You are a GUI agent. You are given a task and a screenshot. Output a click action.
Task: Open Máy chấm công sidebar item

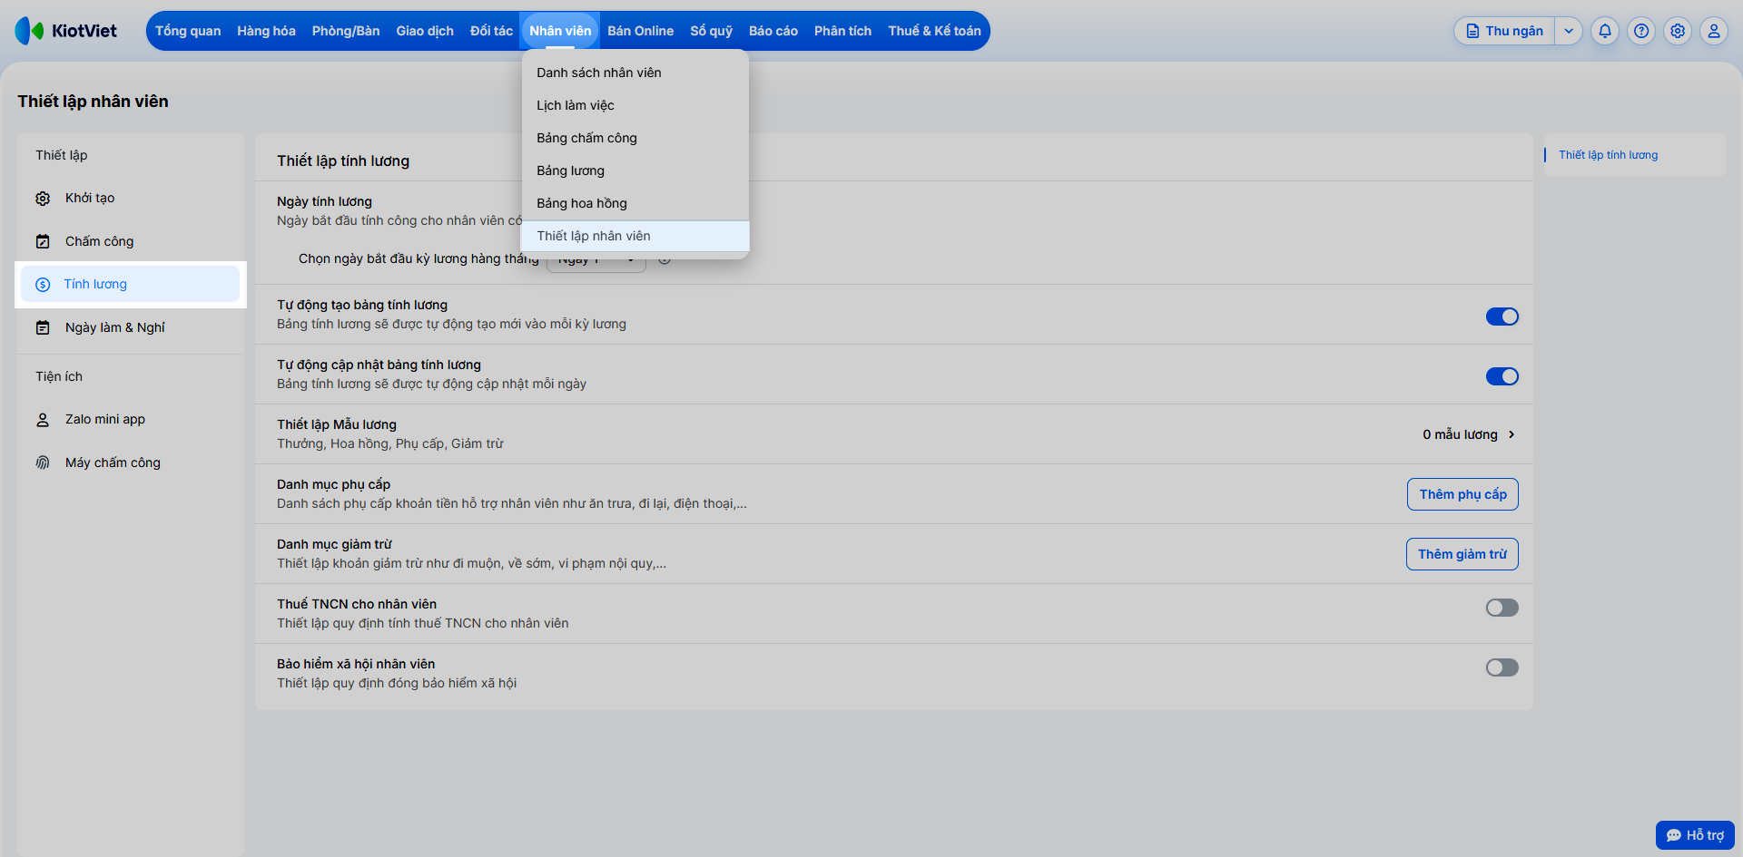(x=131, y=463)
